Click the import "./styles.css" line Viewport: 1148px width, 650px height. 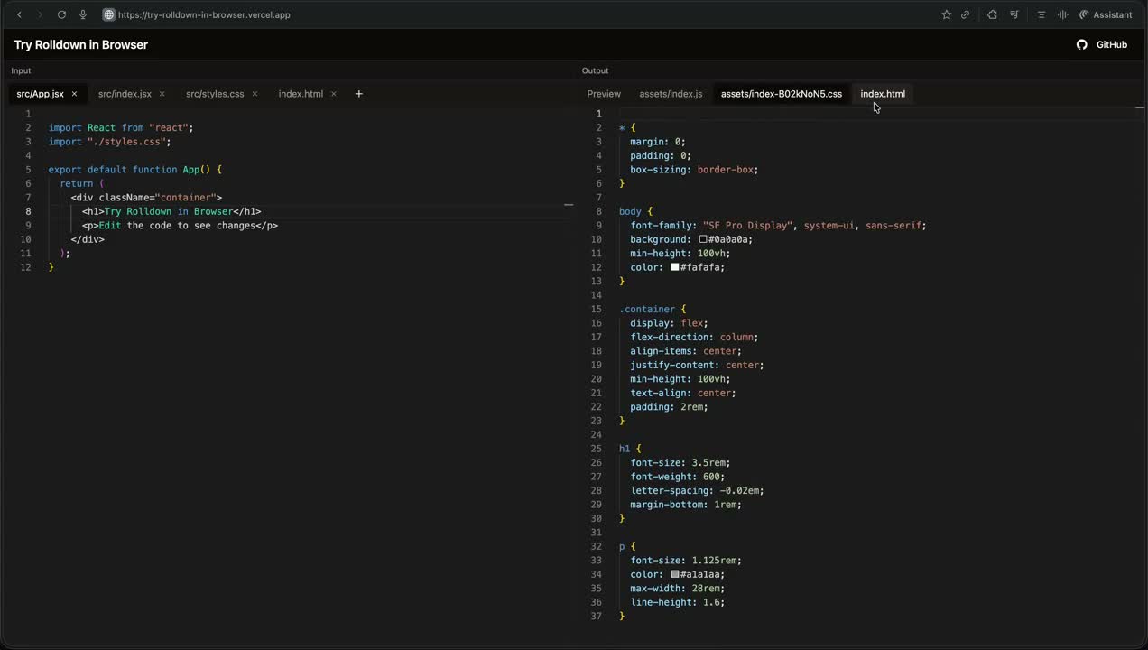(x=109, y=142)
